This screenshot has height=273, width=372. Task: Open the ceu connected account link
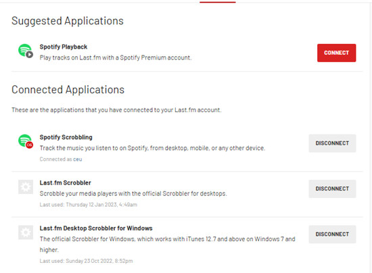click(x=78, y=159)
